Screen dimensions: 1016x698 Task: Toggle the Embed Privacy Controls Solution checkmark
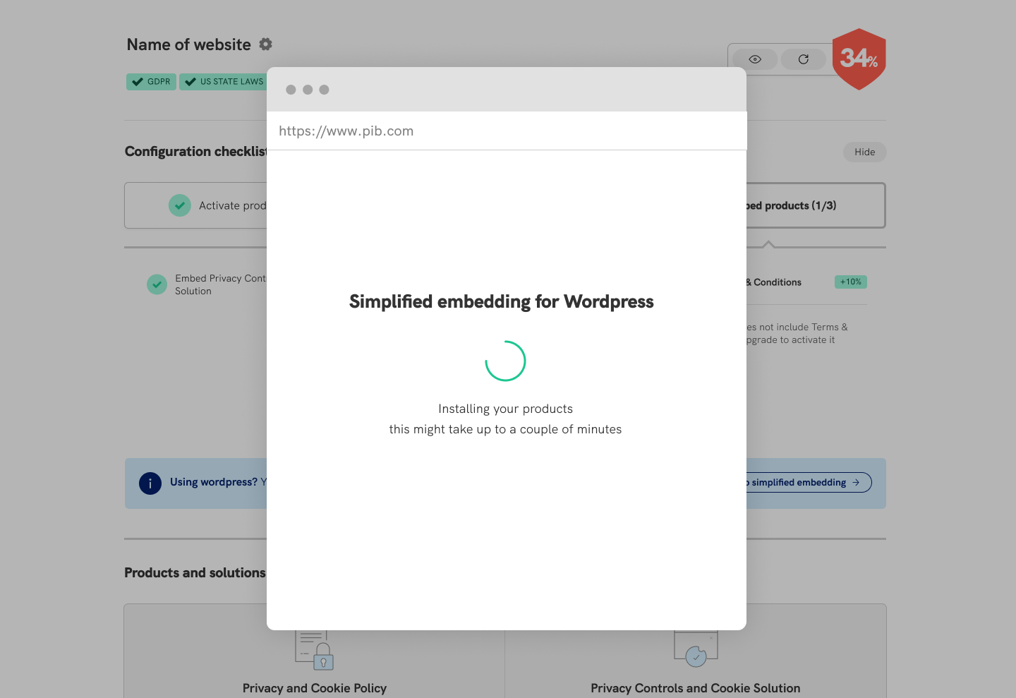coord(157,284)
